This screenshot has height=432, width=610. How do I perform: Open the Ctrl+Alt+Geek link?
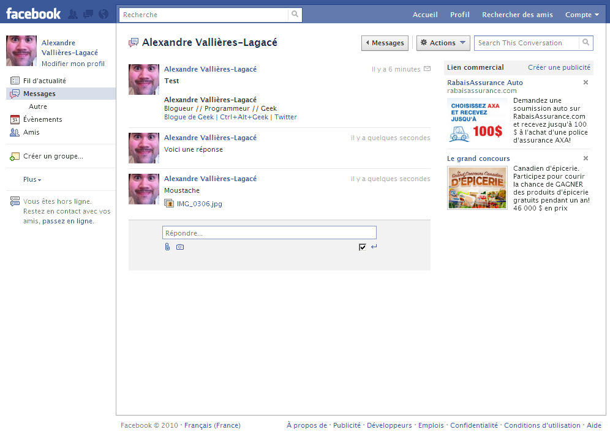tap(244, 117)
